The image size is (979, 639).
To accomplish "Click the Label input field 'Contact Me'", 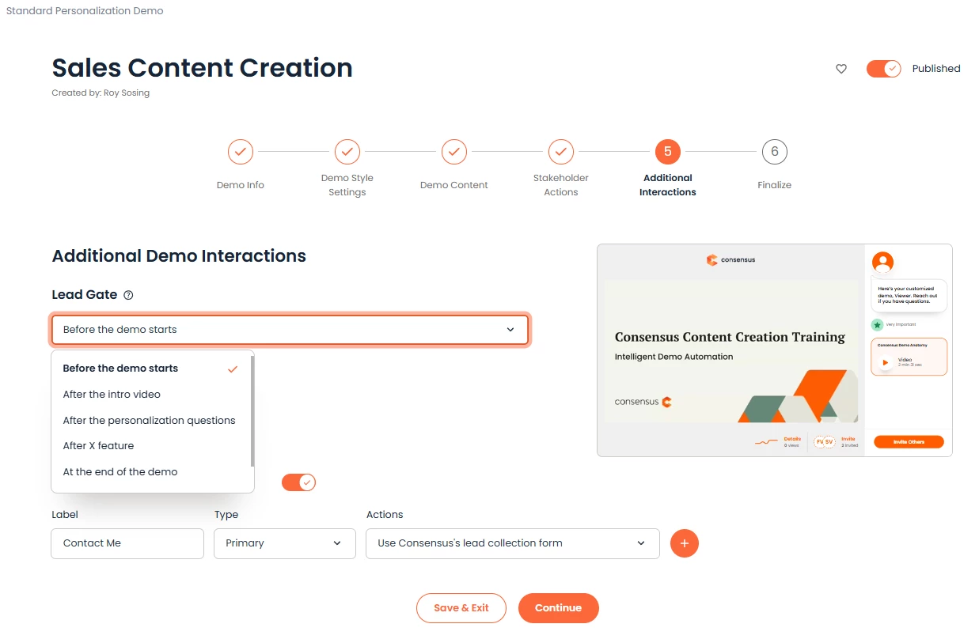I will (x=127, y=543).
